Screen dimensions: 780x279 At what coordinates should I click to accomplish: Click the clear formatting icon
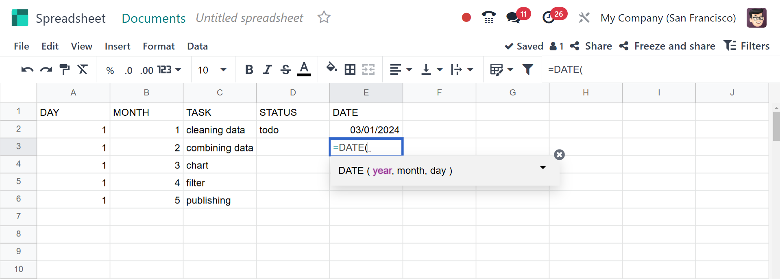point(83,70)
